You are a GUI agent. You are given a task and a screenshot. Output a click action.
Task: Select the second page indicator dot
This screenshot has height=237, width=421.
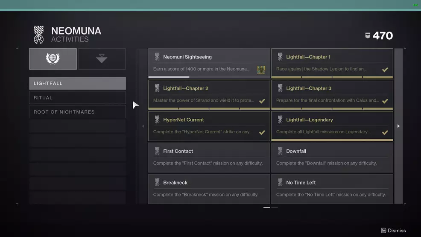point(275,207)
